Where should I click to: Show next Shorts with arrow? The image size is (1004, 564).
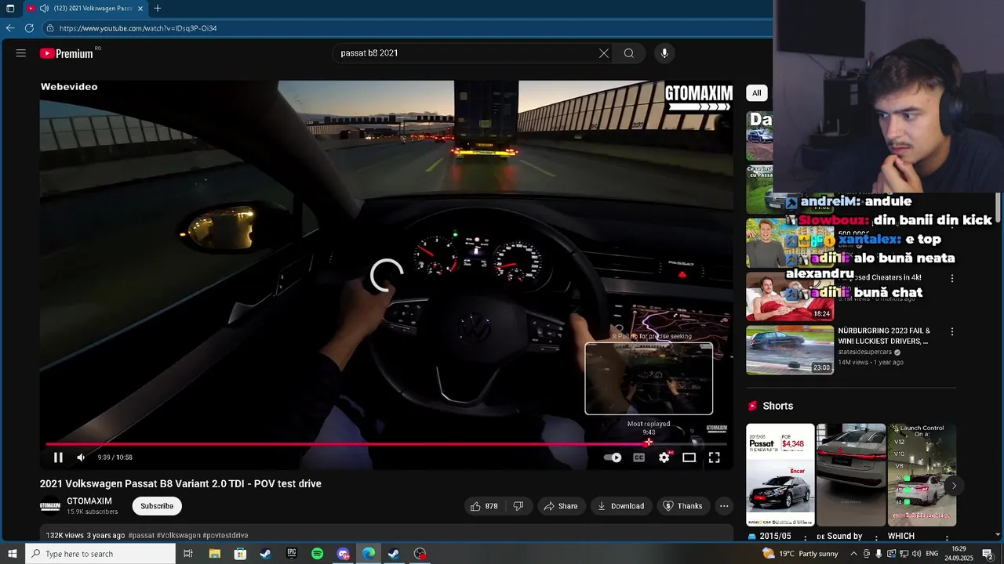pos(954,486)
